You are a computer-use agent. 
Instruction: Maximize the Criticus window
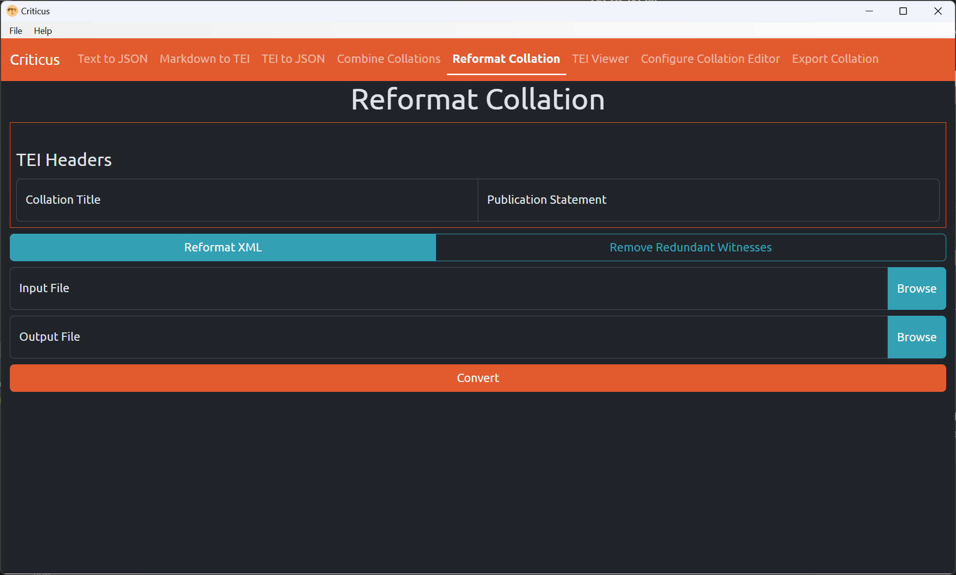(903, 11)
